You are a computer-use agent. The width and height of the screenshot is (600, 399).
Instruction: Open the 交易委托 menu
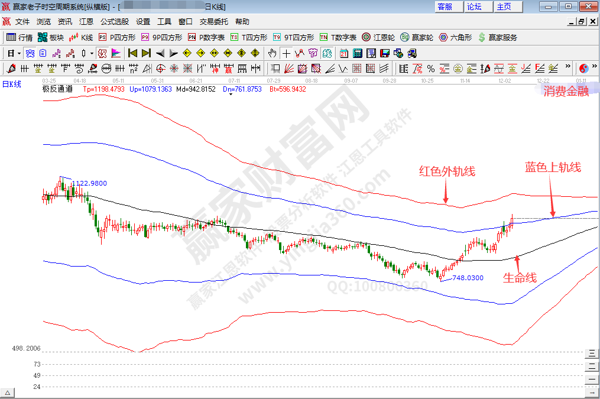(213, 22)
